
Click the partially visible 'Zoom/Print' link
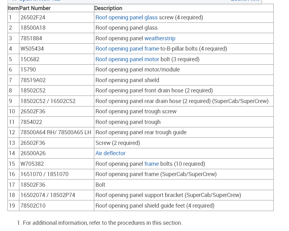pos(245,1)
